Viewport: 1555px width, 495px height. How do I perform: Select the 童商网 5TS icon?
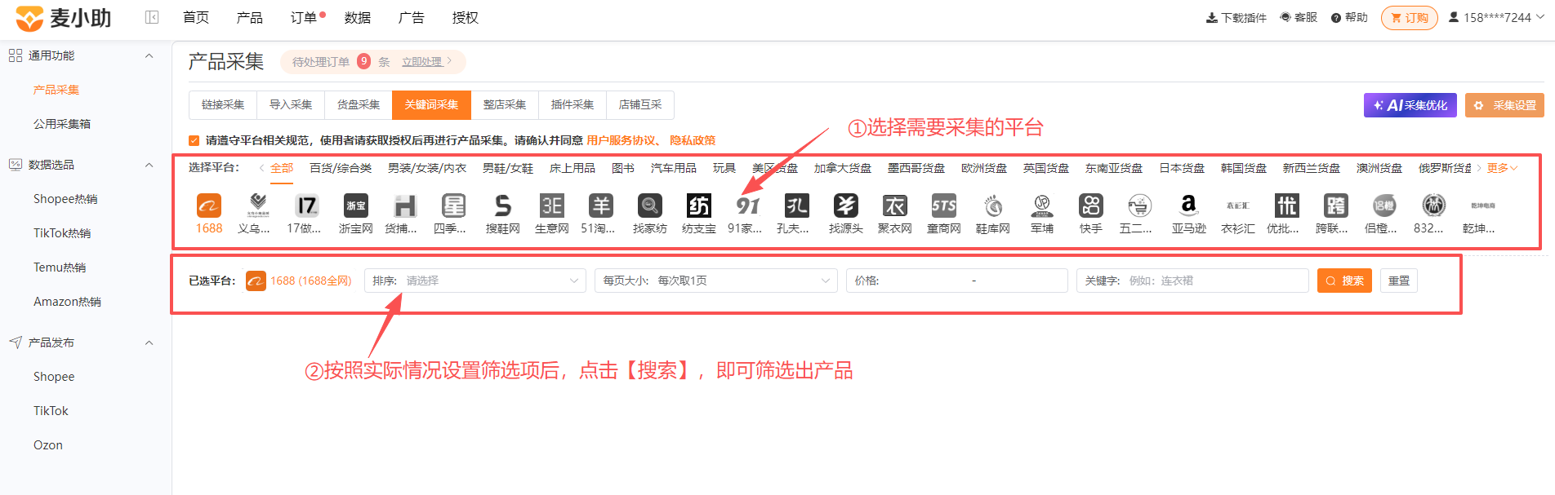tap(944, 206)
